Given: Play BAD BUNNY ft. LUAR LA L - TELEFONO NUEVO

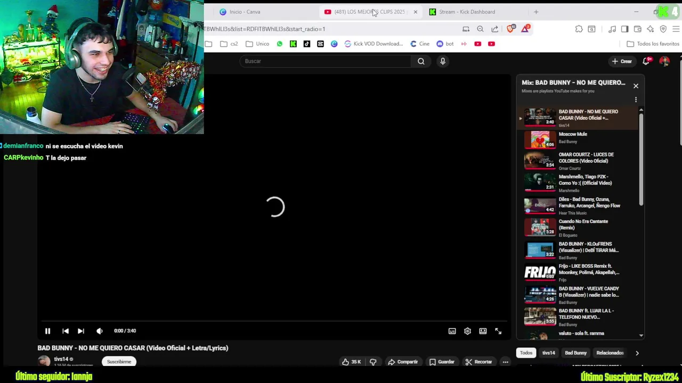Looking at the screenshot, I should coord(578,317).
